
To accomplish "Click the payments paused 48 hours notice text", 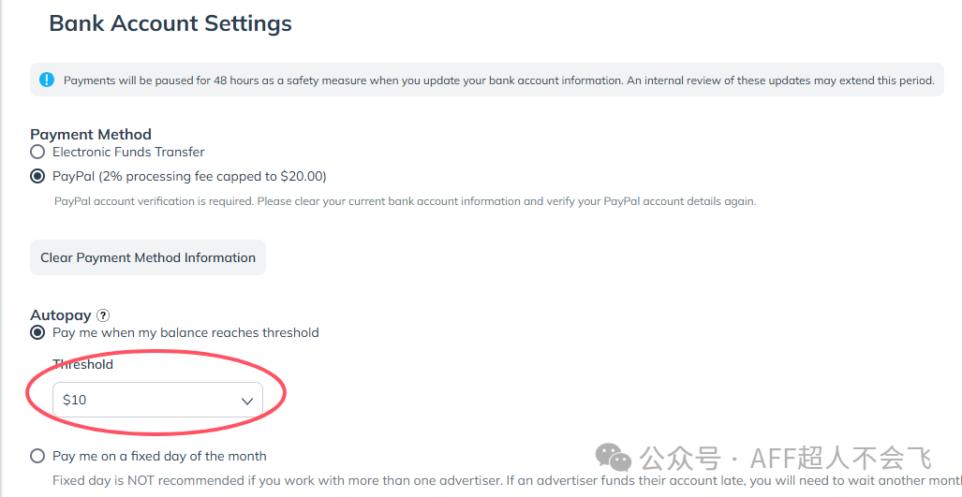I will (498, 80).
